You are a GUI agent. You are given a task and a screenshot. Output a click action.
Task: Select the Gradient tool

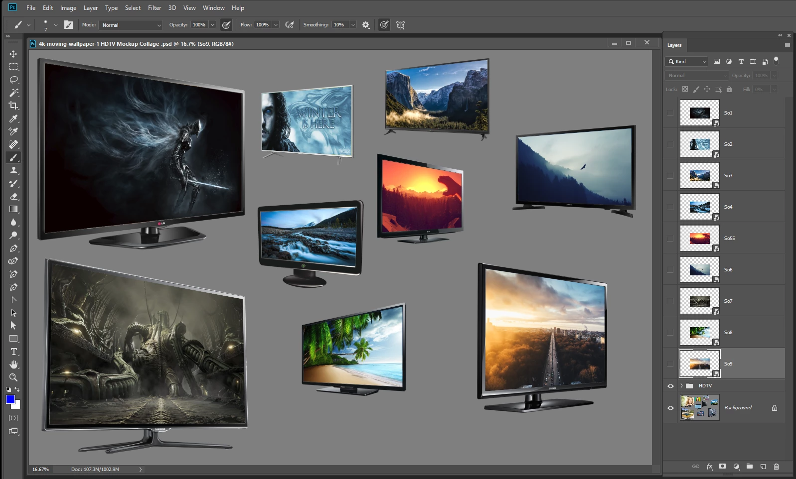pyautogui.click(x=13, y=209)
